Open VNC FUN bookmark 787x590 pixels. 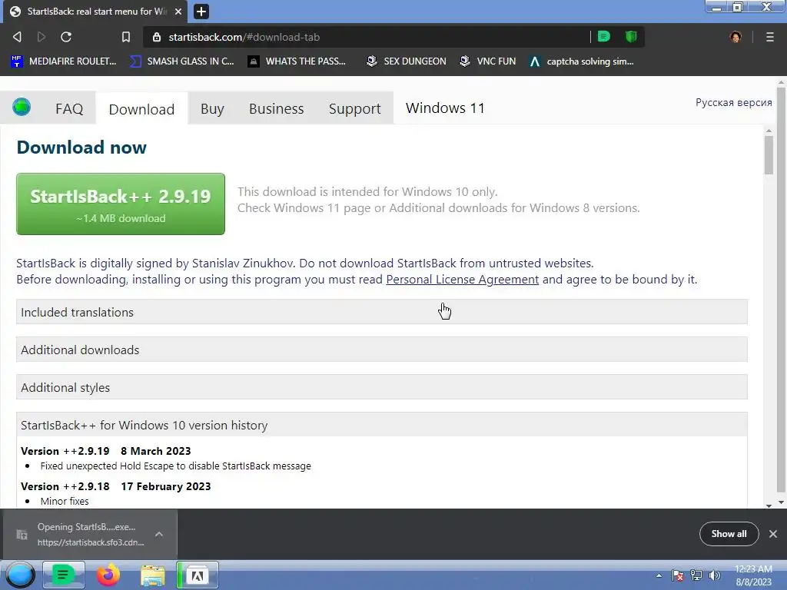[487, 61]
